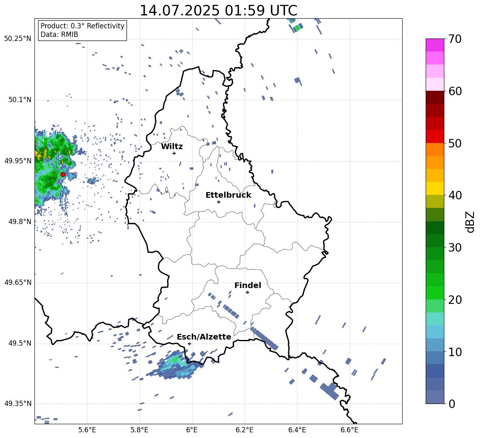Click the 50.1°N latitude label

click(x=19, y=100)
